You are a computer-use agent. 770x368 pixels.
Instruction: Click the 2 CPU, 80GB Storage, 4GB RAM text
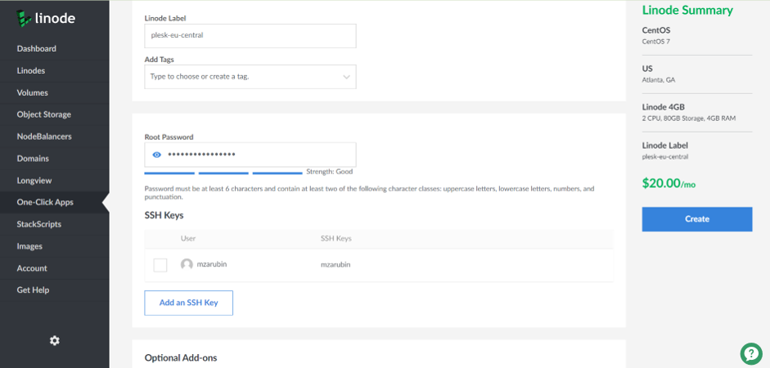689,119
